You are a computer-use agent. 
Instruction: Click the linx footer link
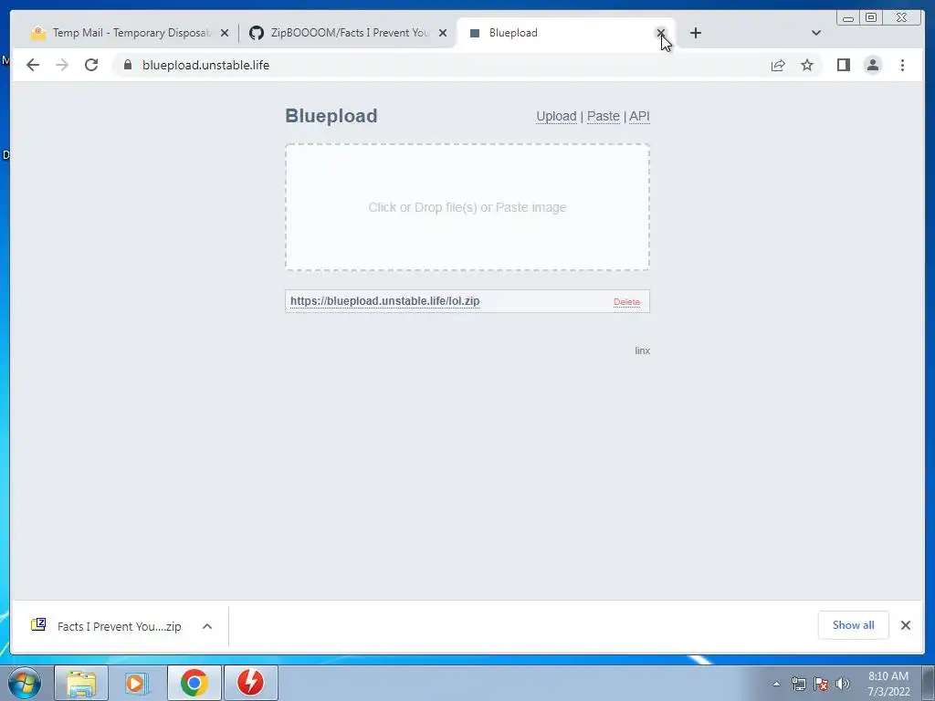tap(642, 350)
